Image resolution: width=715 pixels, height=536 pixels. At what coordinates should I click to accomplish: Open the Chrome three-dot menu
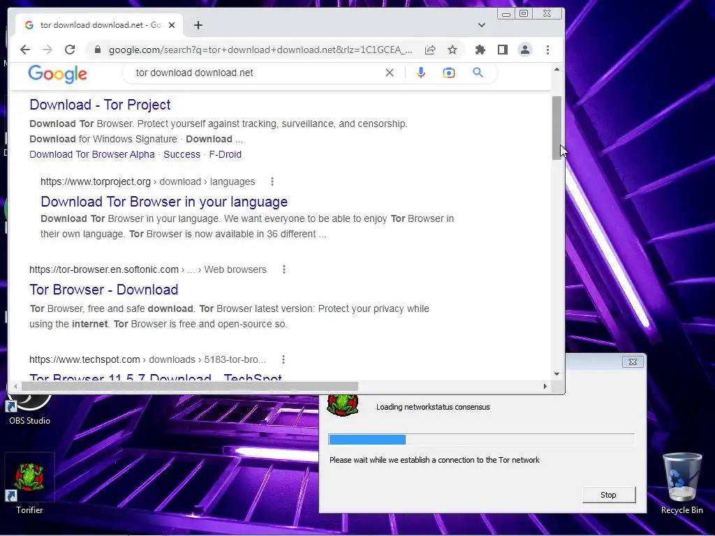(547, 50)
